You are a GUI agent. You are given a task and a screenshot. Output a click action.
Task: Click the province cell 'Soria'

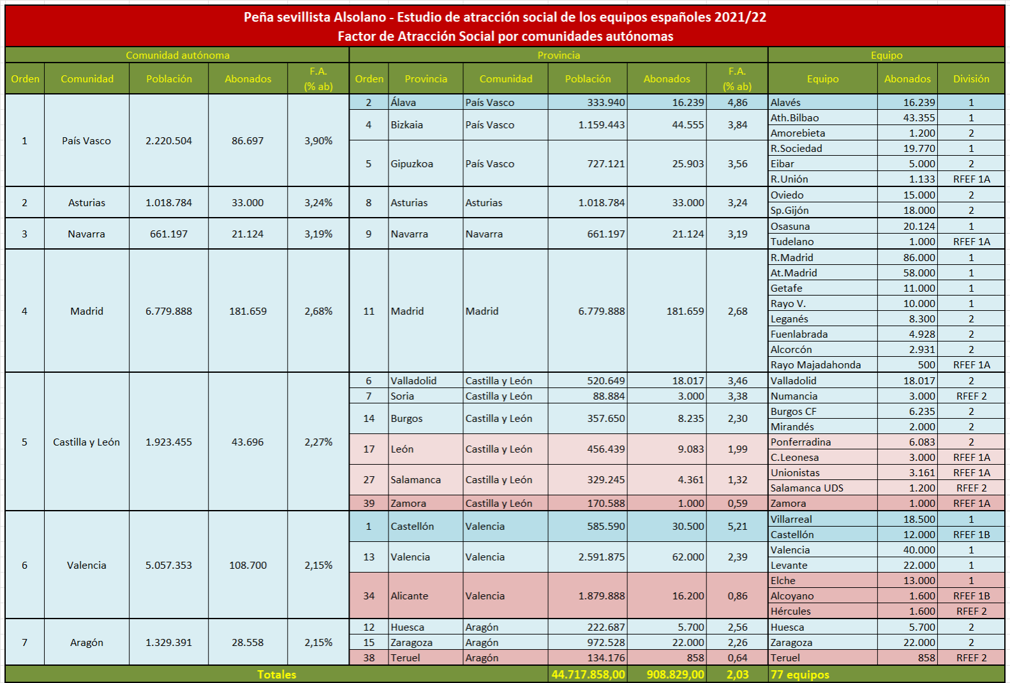(426, 396)
